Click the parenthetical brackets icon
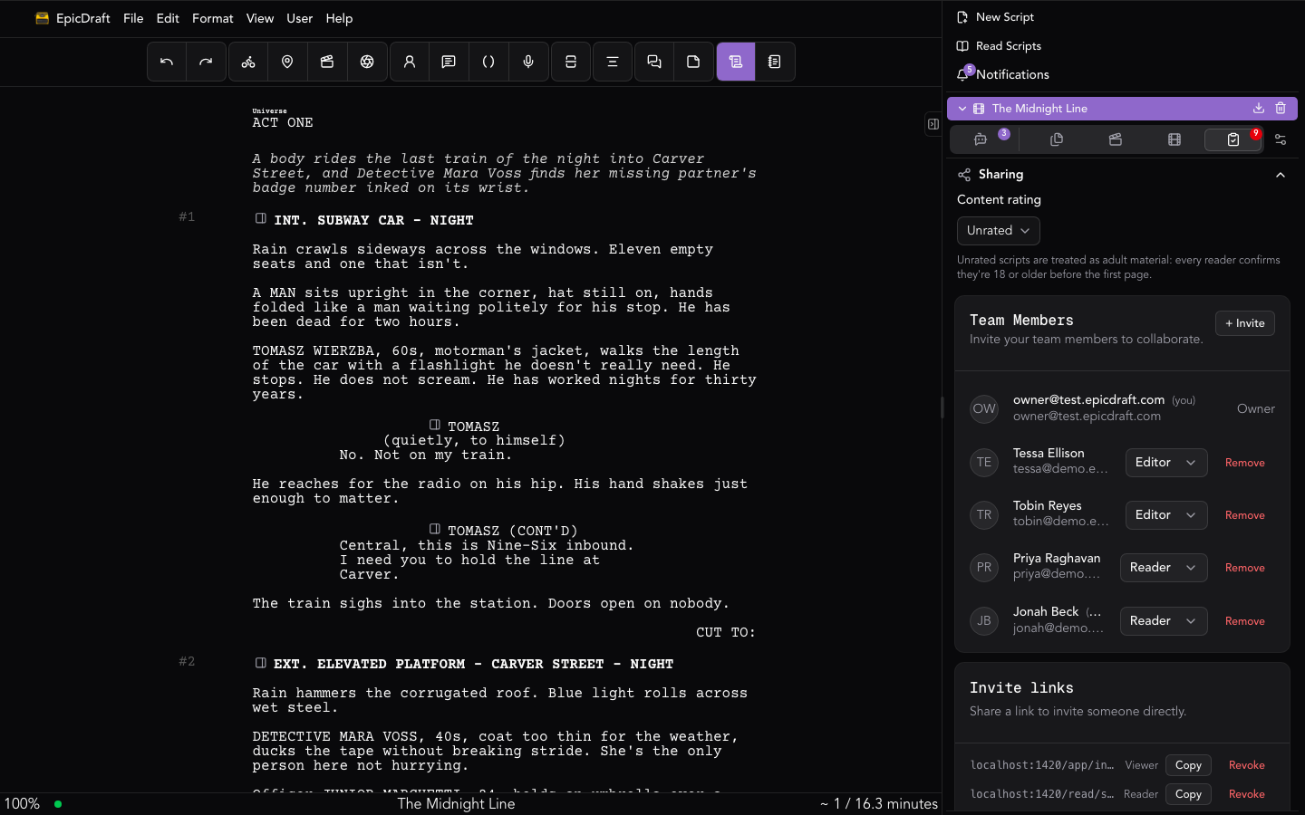 (488, 62)
